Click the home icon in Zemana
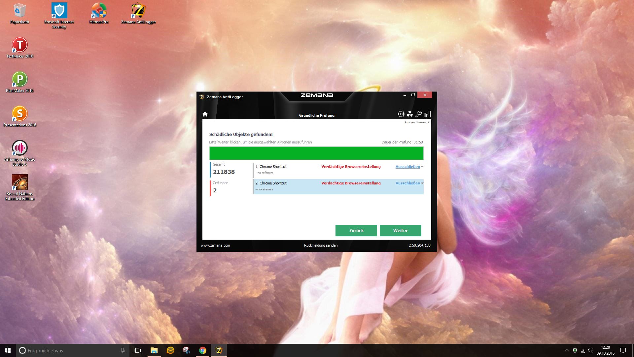 [x=205, y=114]
